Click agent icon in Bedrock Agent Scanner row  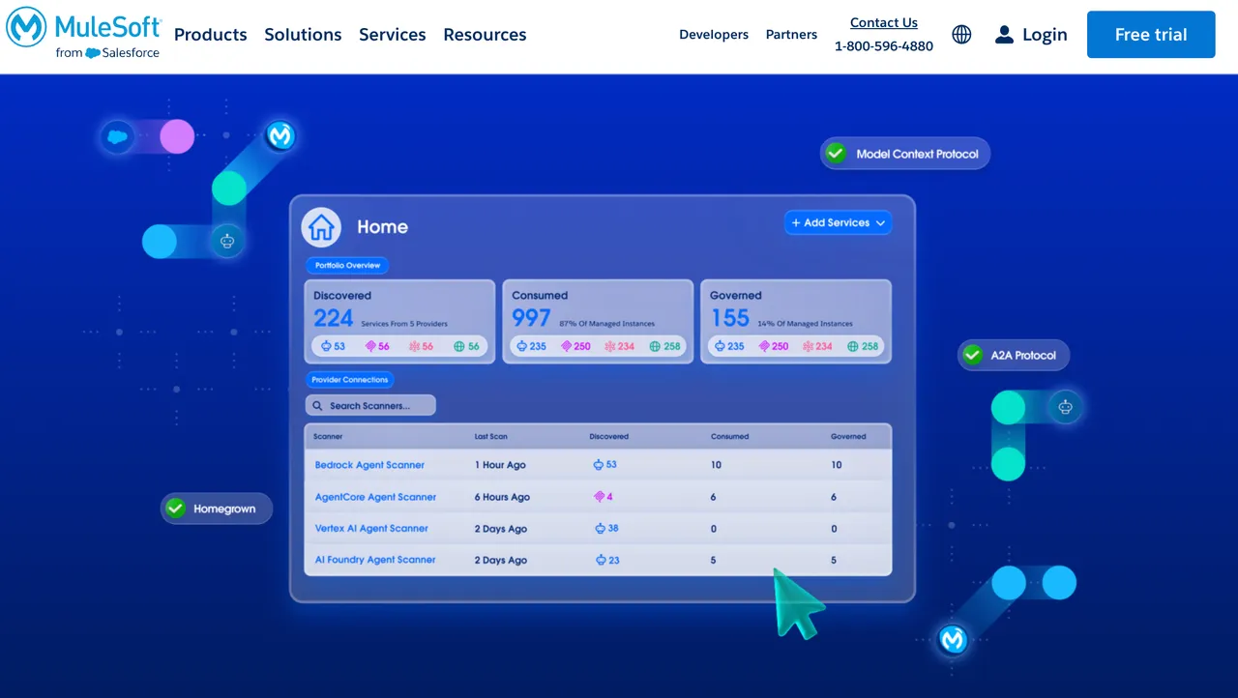click(599, 465)
